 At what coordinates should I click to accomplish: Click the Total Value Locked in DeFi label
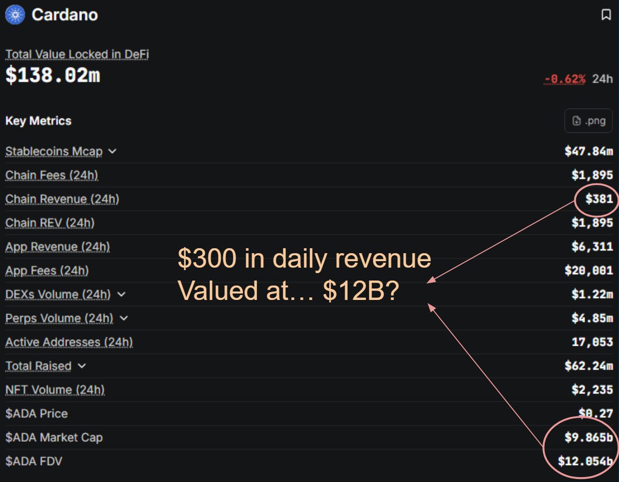[x=77, y=54]
